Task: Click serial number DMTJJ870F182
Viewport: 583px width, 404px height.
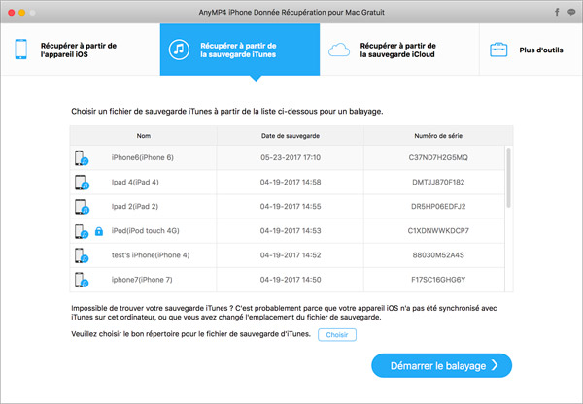Action: 438,183
